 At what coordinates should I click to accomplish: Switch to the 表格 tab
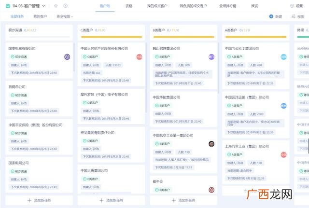coord(129,6)
